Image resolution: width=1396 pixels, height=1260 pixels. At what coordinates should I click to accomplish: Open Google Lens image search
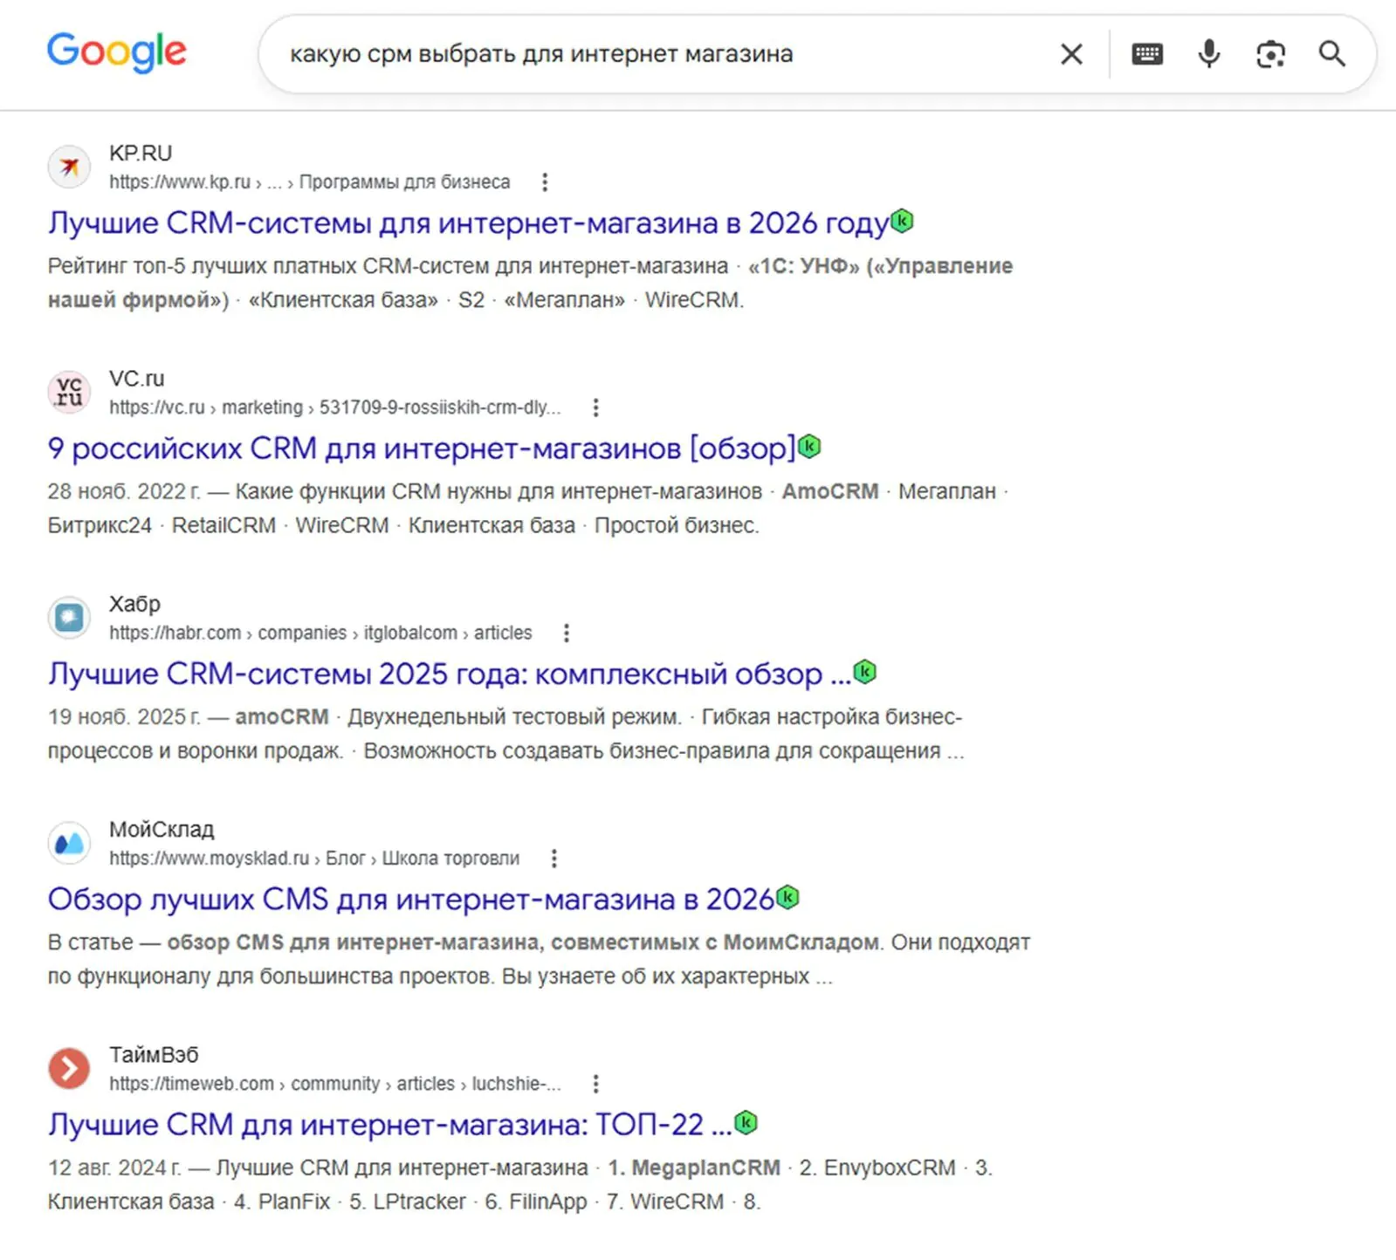click(x=1270, y=54)
